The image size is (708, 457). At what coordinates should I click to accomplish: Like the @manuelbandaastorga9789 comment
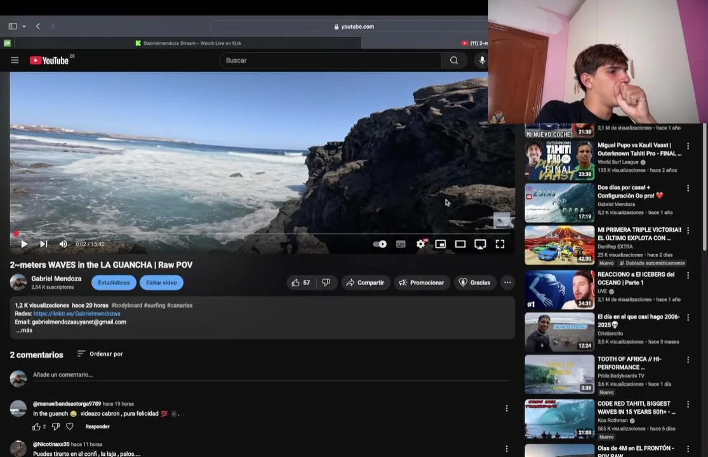point(37,427)
